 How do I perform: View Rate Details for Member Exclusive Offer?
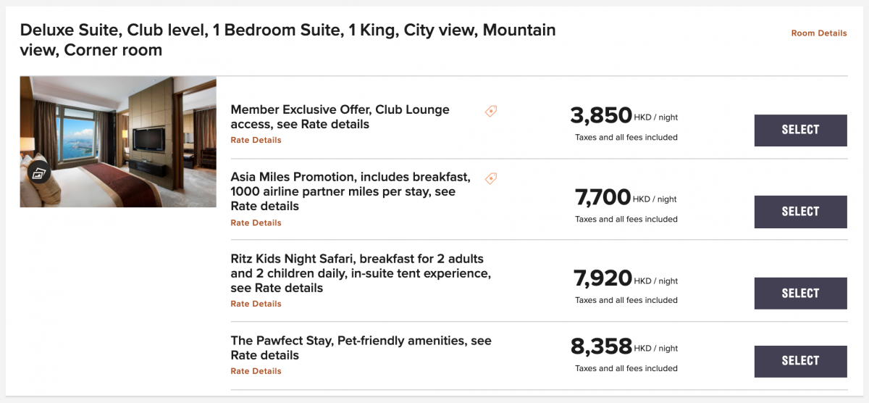pyautogui.click(x=256, y=141)
